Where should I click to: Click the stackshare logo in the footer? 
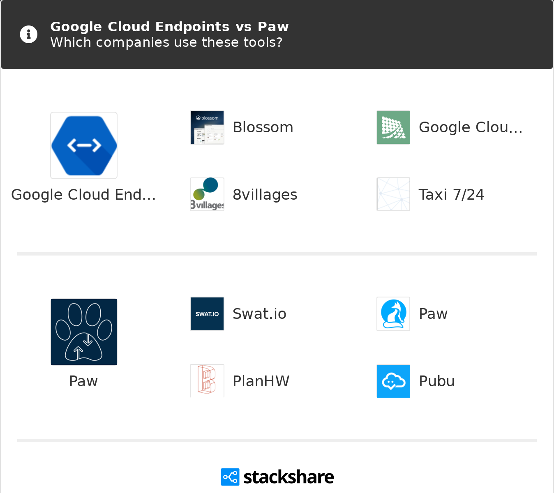[277, 477]
